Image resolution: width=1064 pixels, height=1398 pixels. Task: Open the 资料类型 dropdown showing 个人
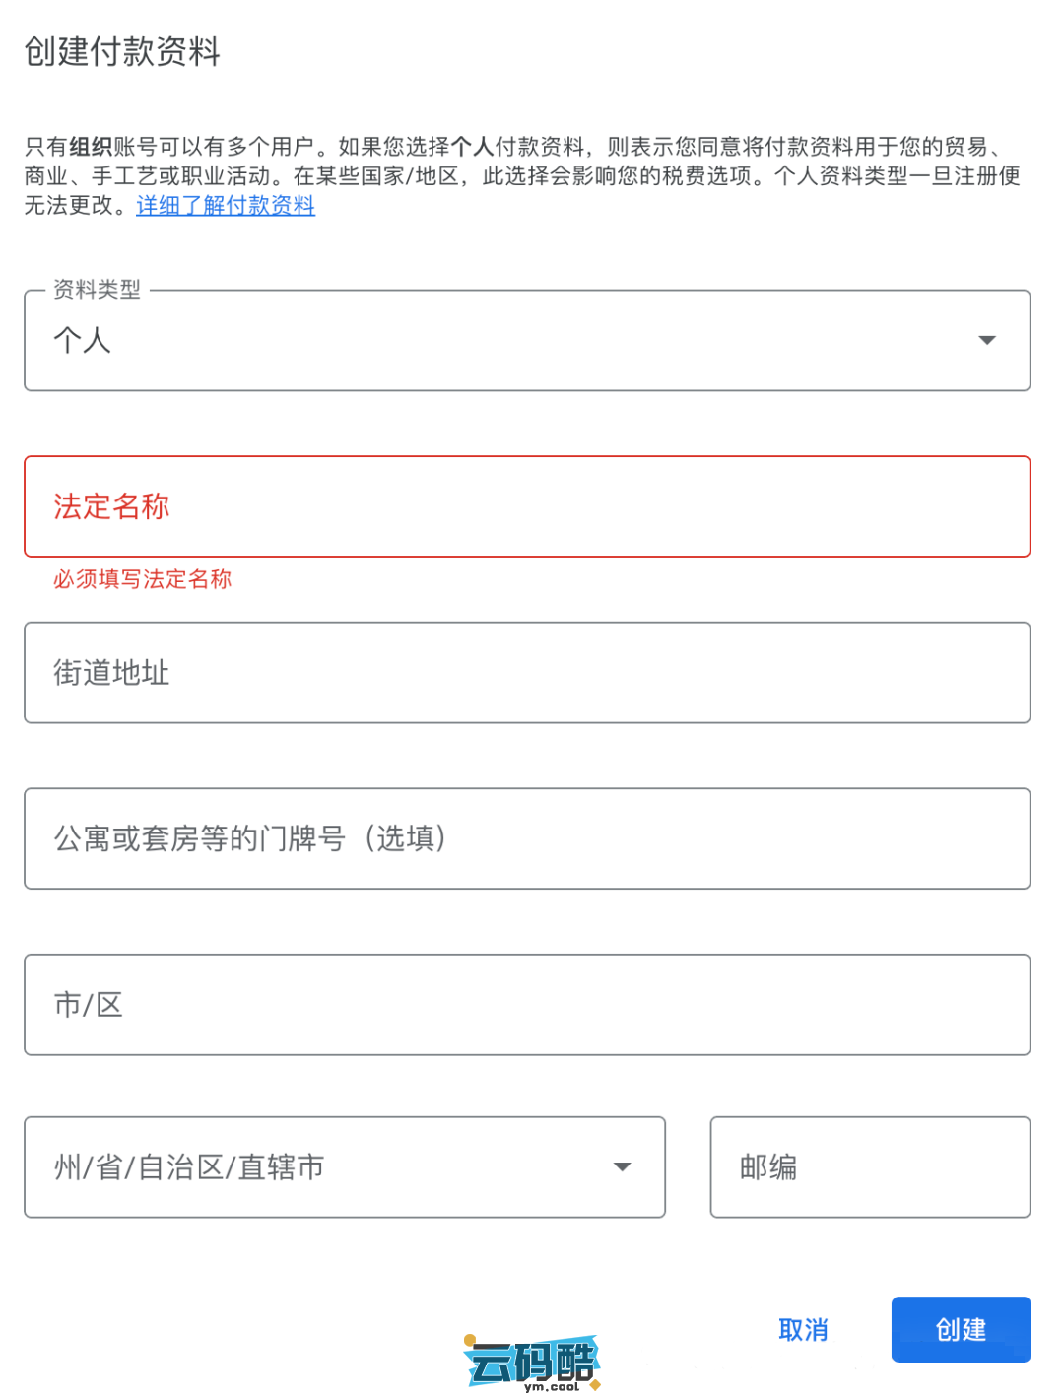coord(527,340)
